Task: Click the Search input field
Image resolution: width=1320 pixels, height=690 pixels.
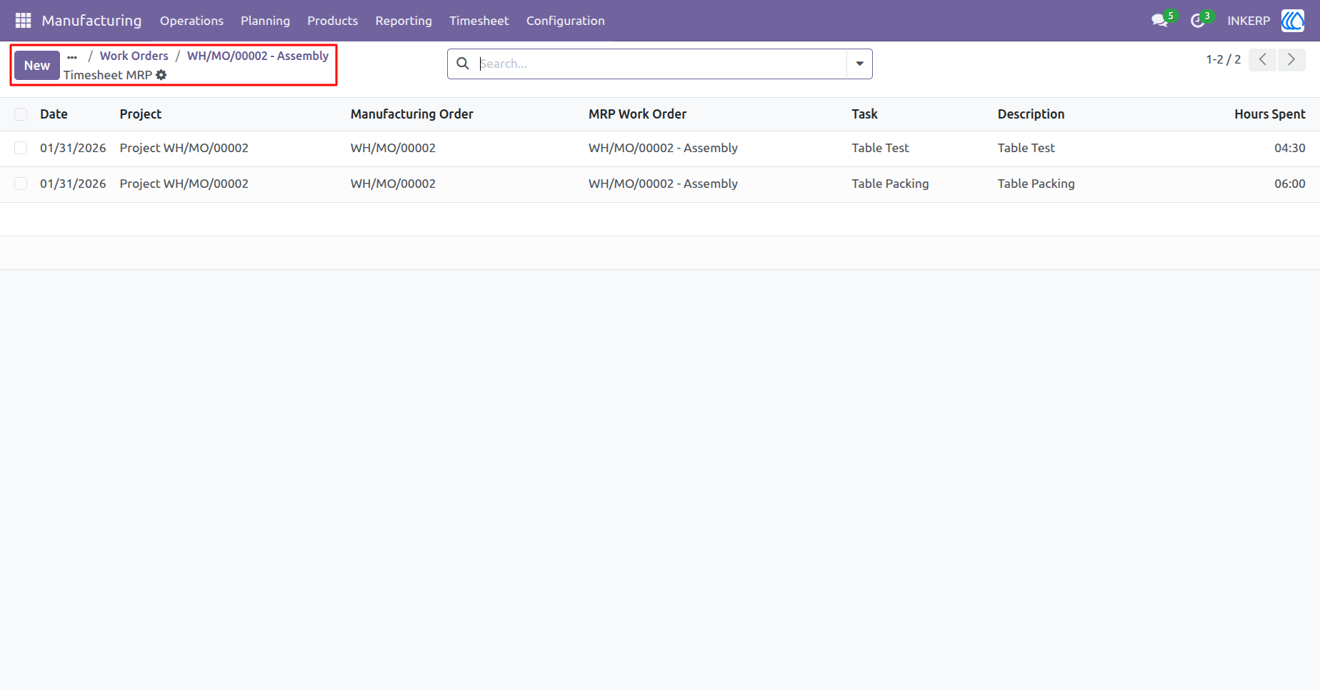Action: click(x=661, y=64)
